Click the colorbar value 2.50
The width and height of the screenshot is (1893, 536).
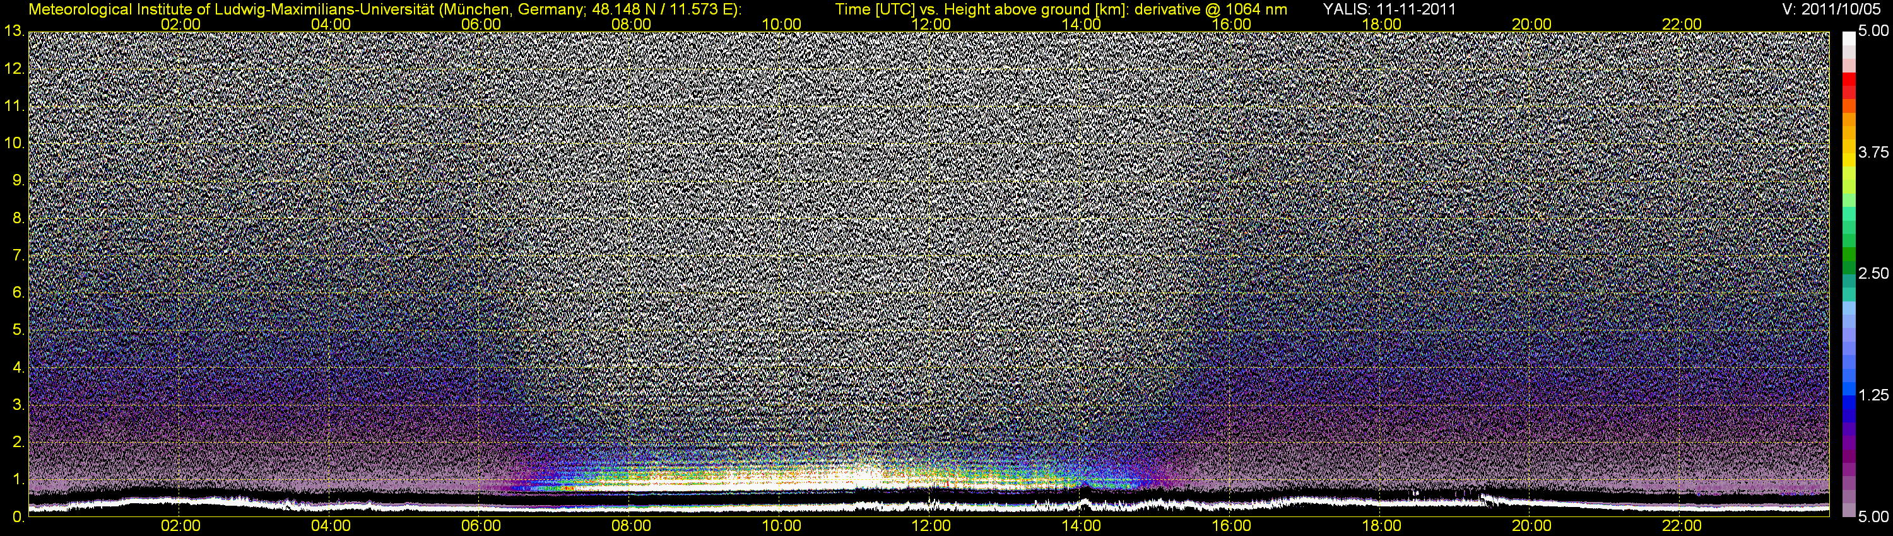click(1873, 273)
